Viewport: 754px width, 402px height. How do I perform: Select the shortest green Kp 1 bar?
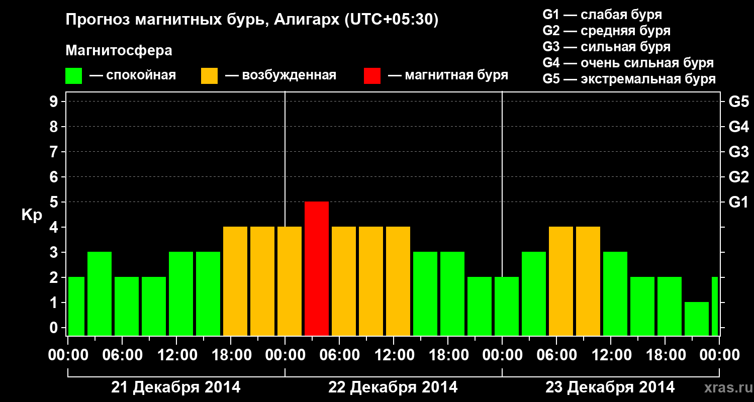(x=697, y=319)
